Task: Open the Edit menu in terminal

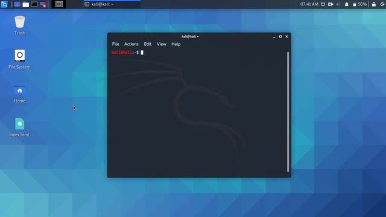Action: point(147,44)
